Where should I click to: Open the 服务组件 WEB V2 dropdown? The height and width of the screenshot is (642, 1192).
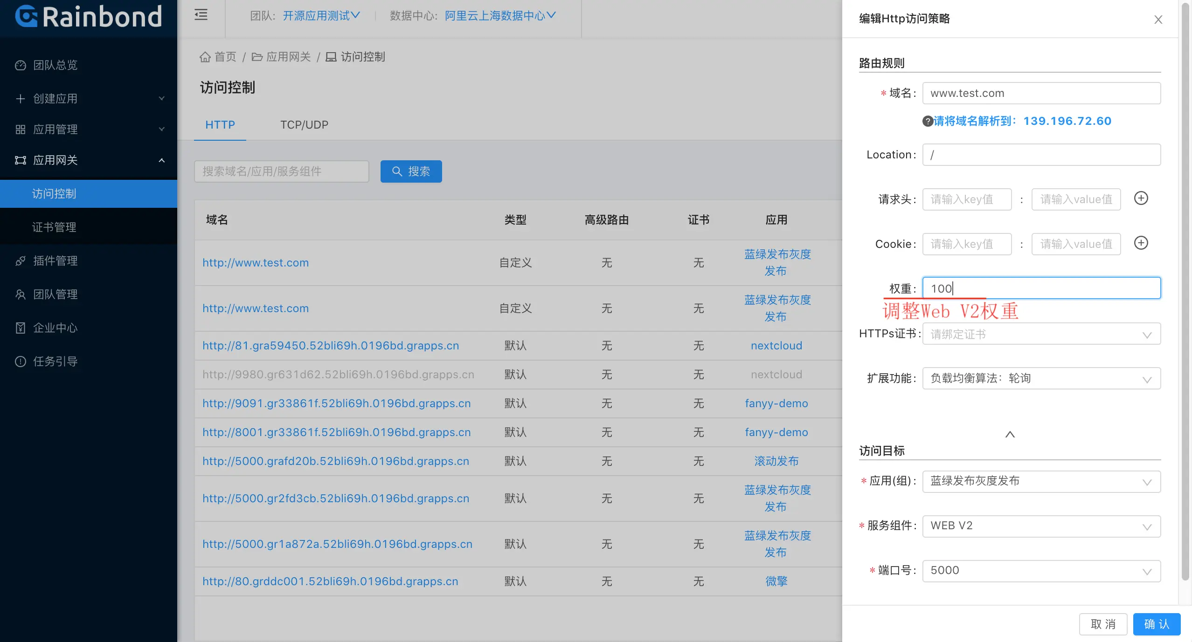1041,526
